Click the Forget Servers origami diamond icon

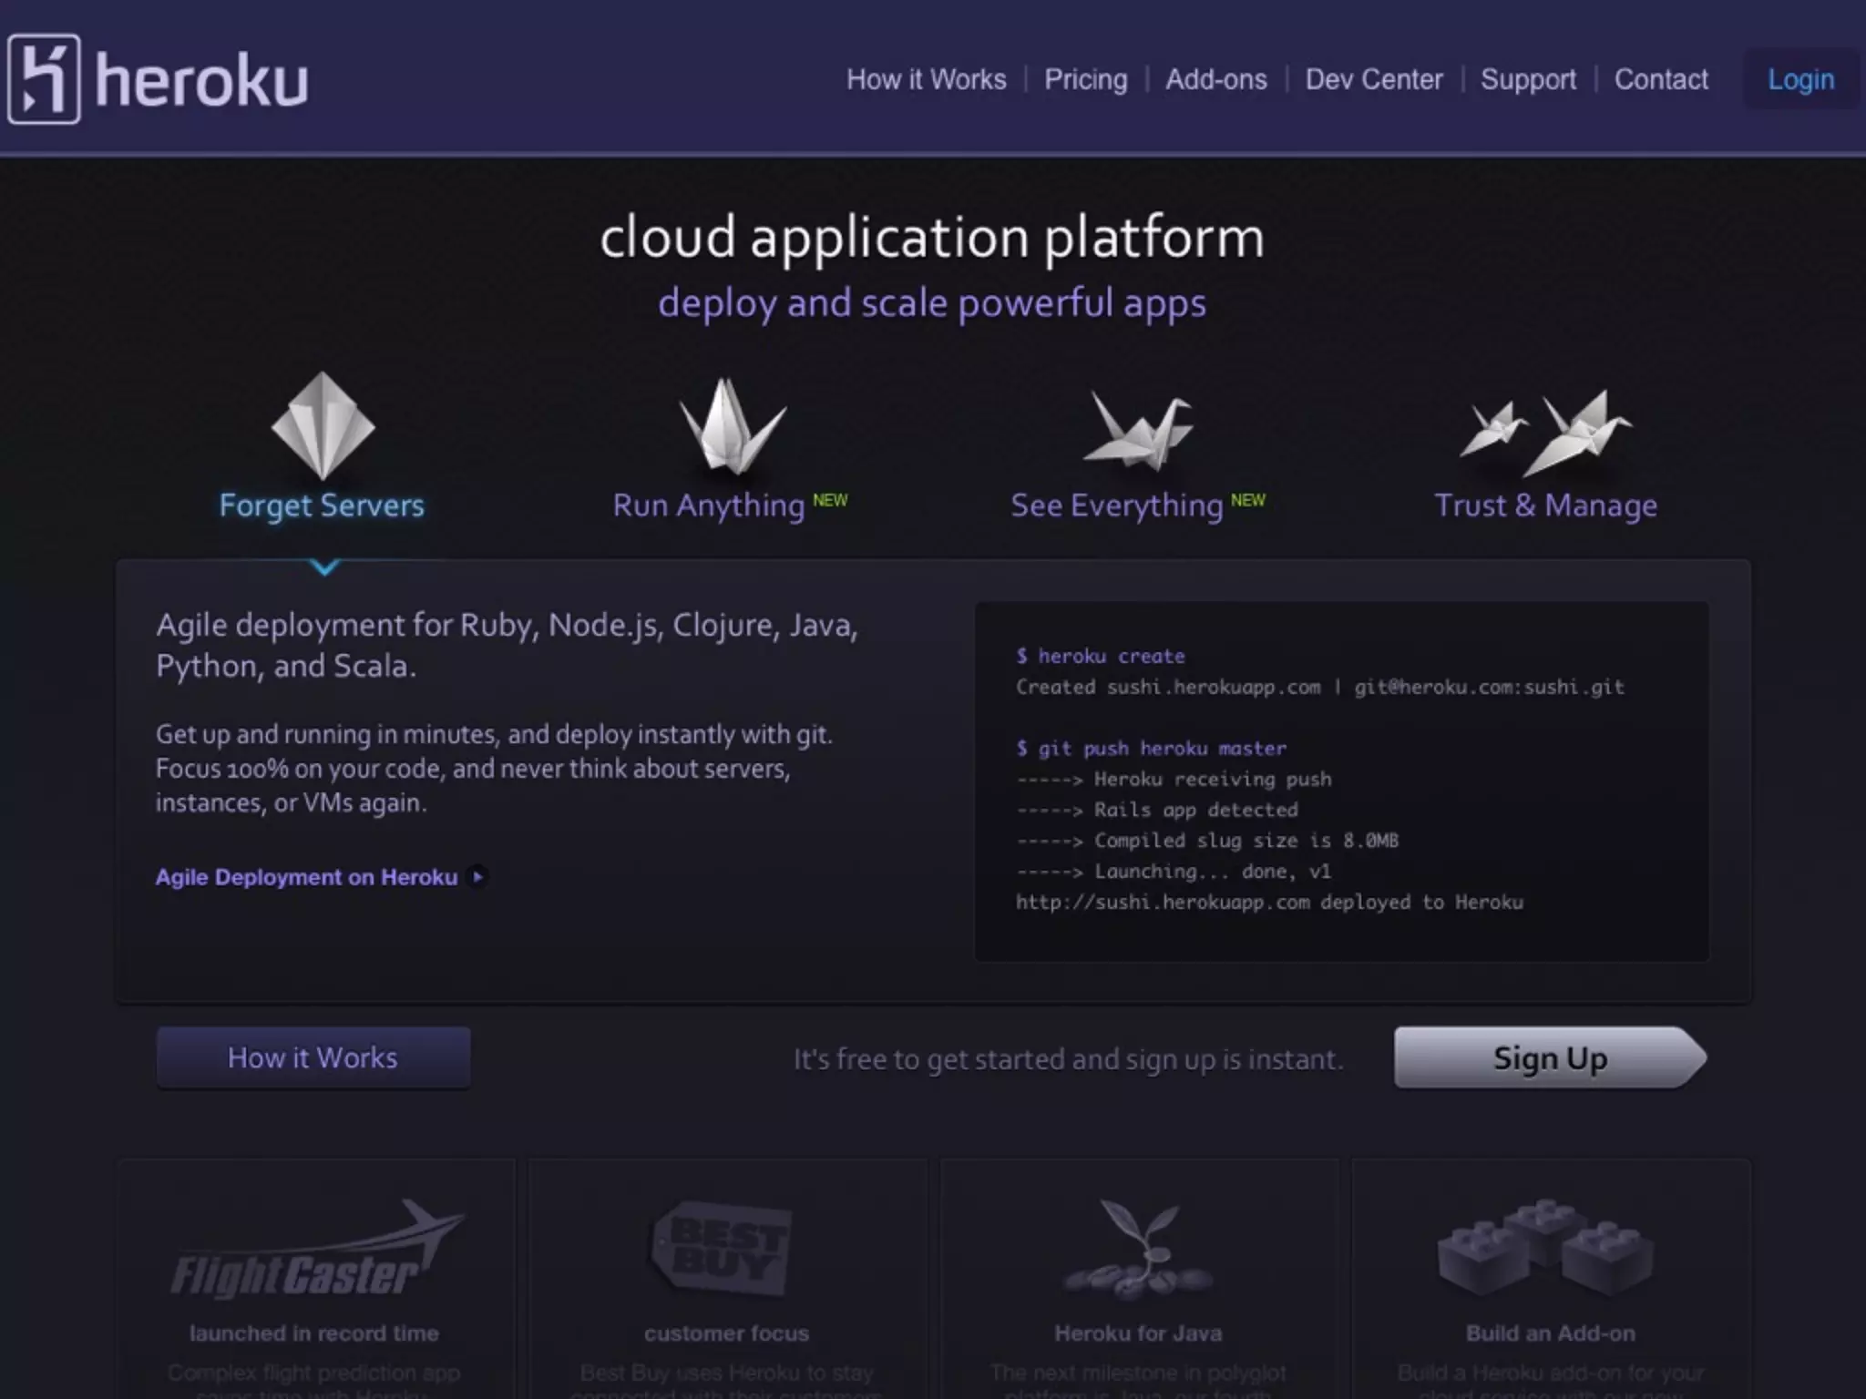point(323,426)
